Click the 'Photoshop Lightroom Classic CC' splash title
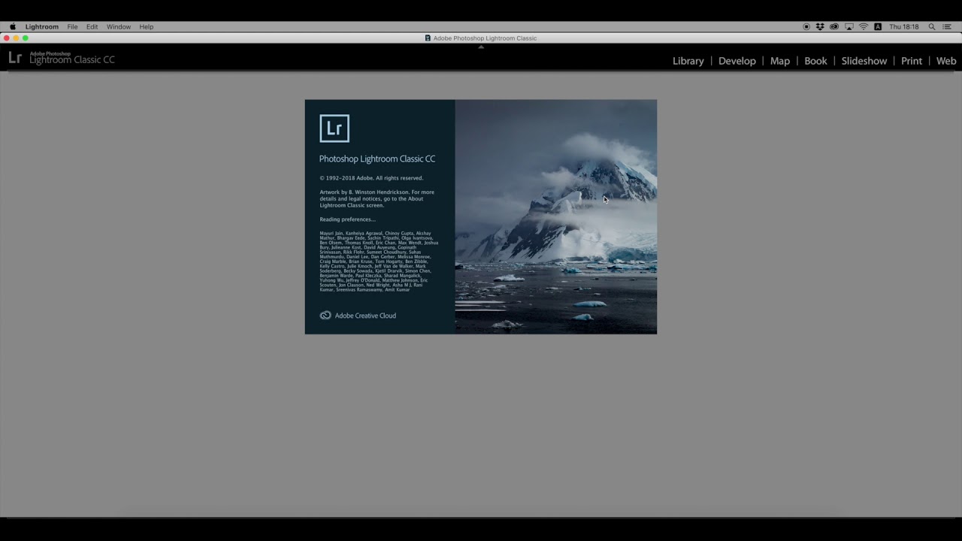The width and height of the screenshot is (962, 541). point(377,159)
